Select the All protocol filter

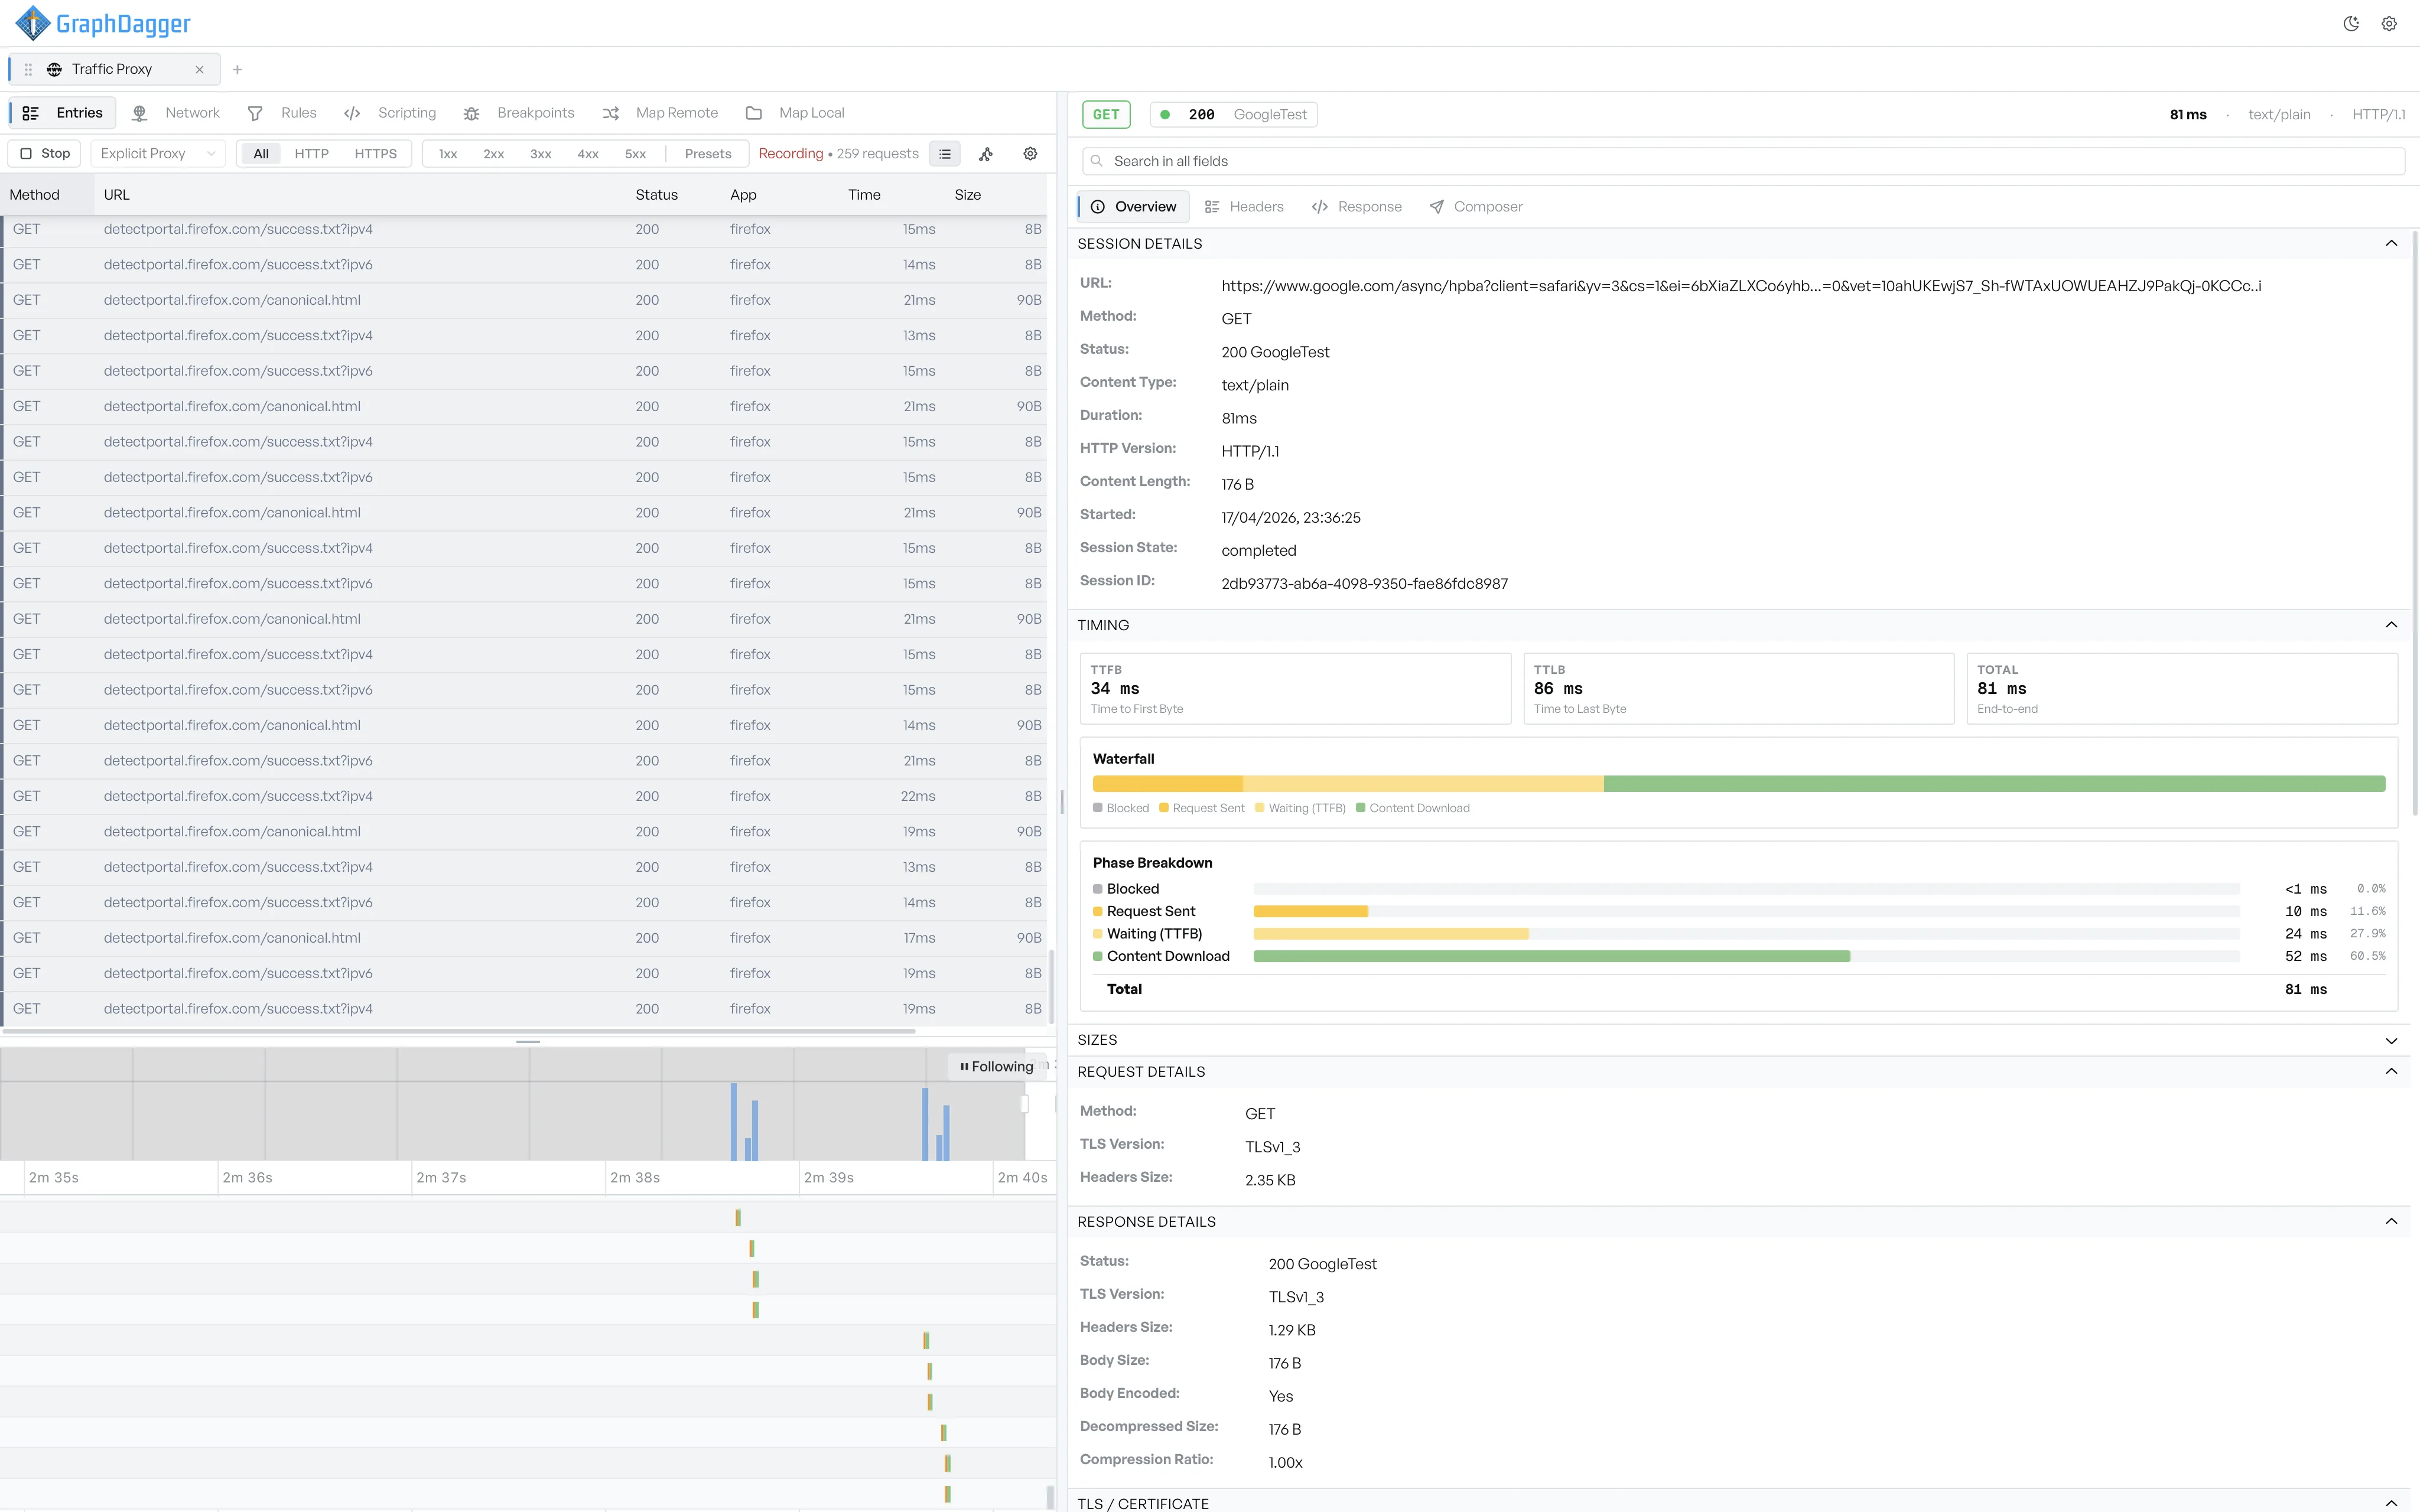pos(261,153)
